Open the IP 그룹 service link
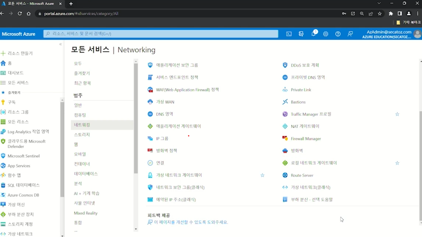This screenshot has height=237, width=422. point(162,139)
